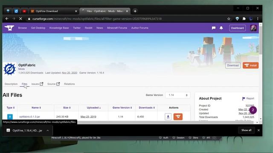Click the Report flag icon
Screen dimensions: 273x153
click(x=244, y=99)
